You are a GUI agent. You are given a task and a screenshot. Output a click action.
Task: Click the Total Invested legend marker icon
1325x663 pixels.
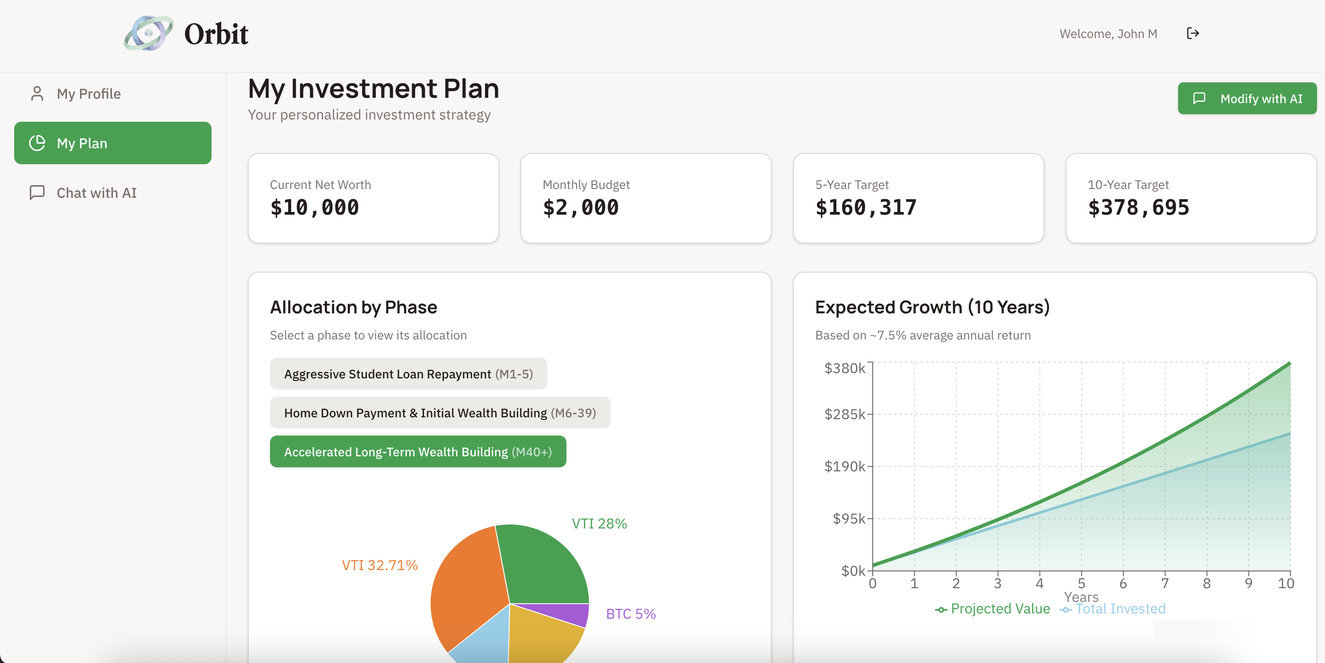coord(1065,609)
